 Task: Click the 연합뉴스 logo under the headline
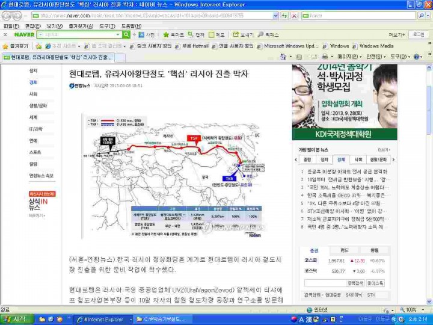pos(80,85)
